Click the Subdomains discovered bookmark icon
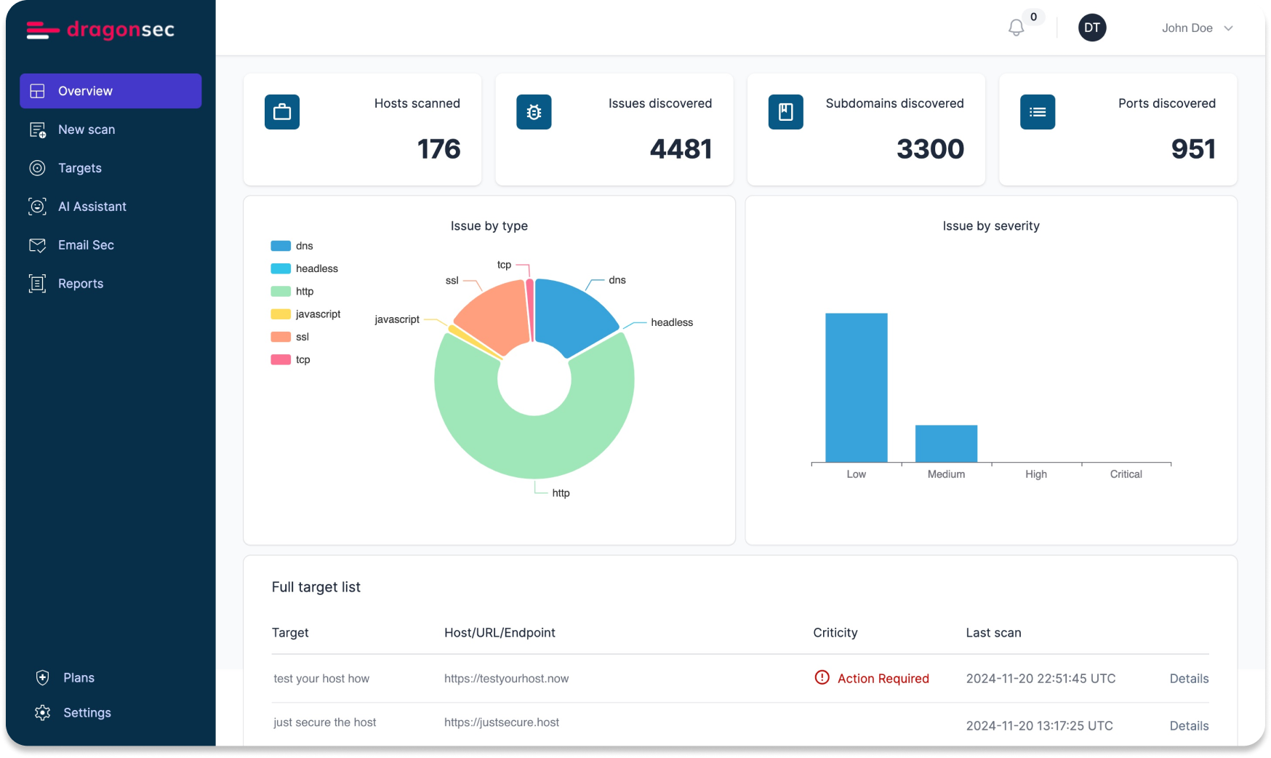This screenshot has height=758, width=1271. (x=785, y=112)
